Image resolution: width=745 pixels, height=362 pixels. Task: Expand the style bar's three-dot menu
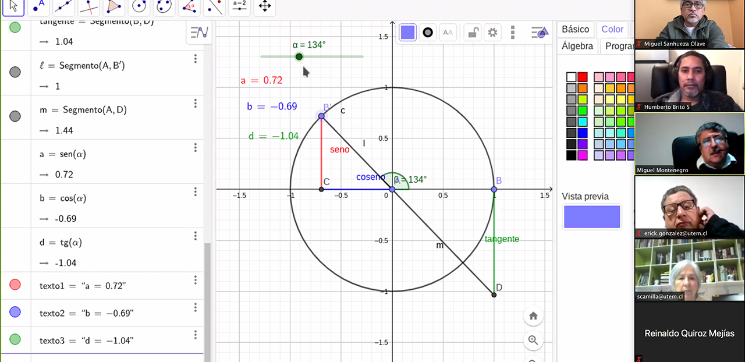point(512,33)
